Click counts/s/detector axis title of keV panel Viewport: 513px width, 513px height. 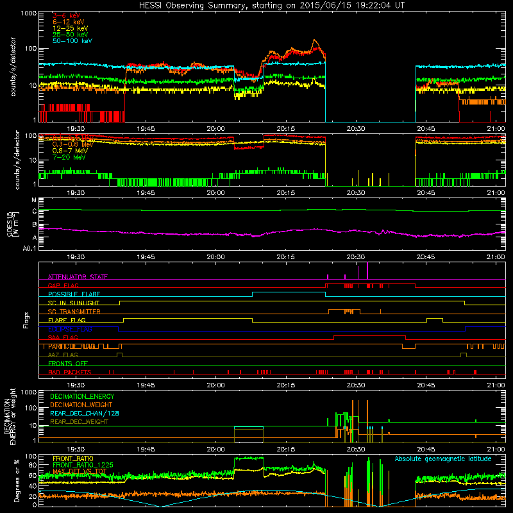click(x=13, y=67)
